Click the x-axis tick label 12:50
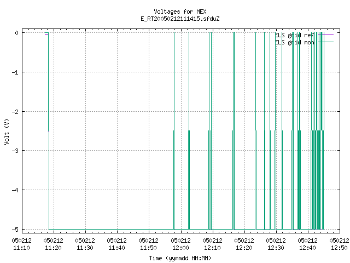 click(x=339, y=248)
